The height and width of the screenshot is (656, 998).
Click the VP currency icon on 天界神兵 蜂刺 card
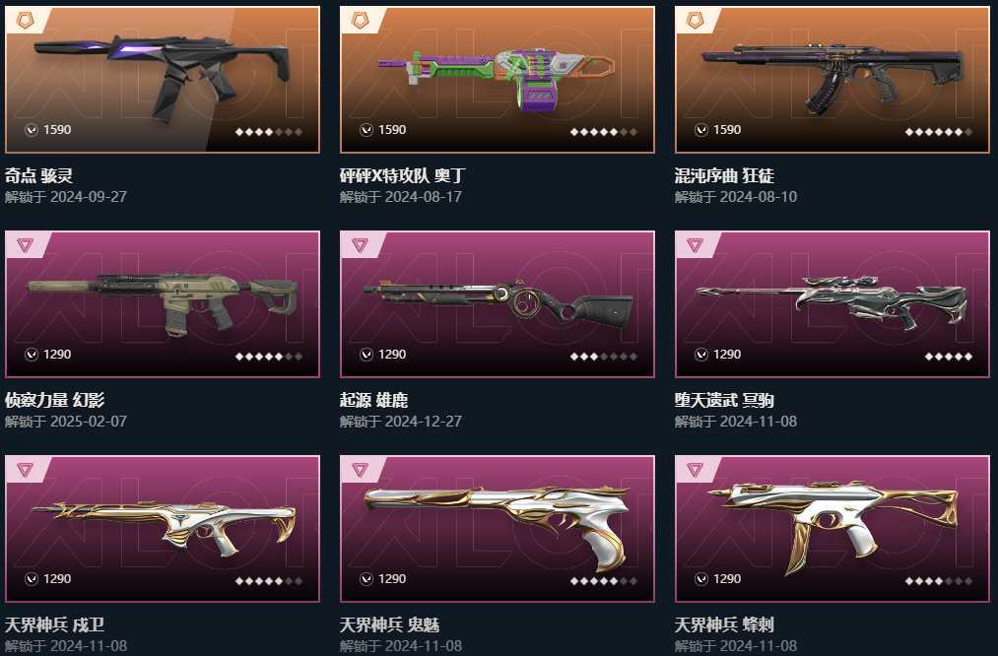[x=700, y=578]
